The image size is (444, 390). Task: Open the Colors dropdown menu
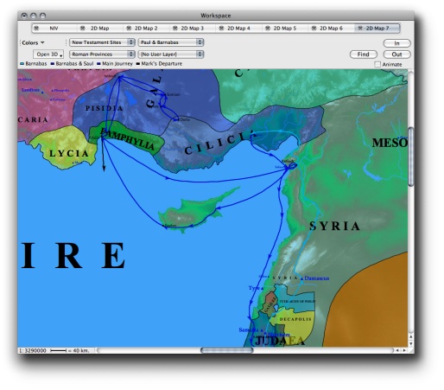click(x=33, y=42)
